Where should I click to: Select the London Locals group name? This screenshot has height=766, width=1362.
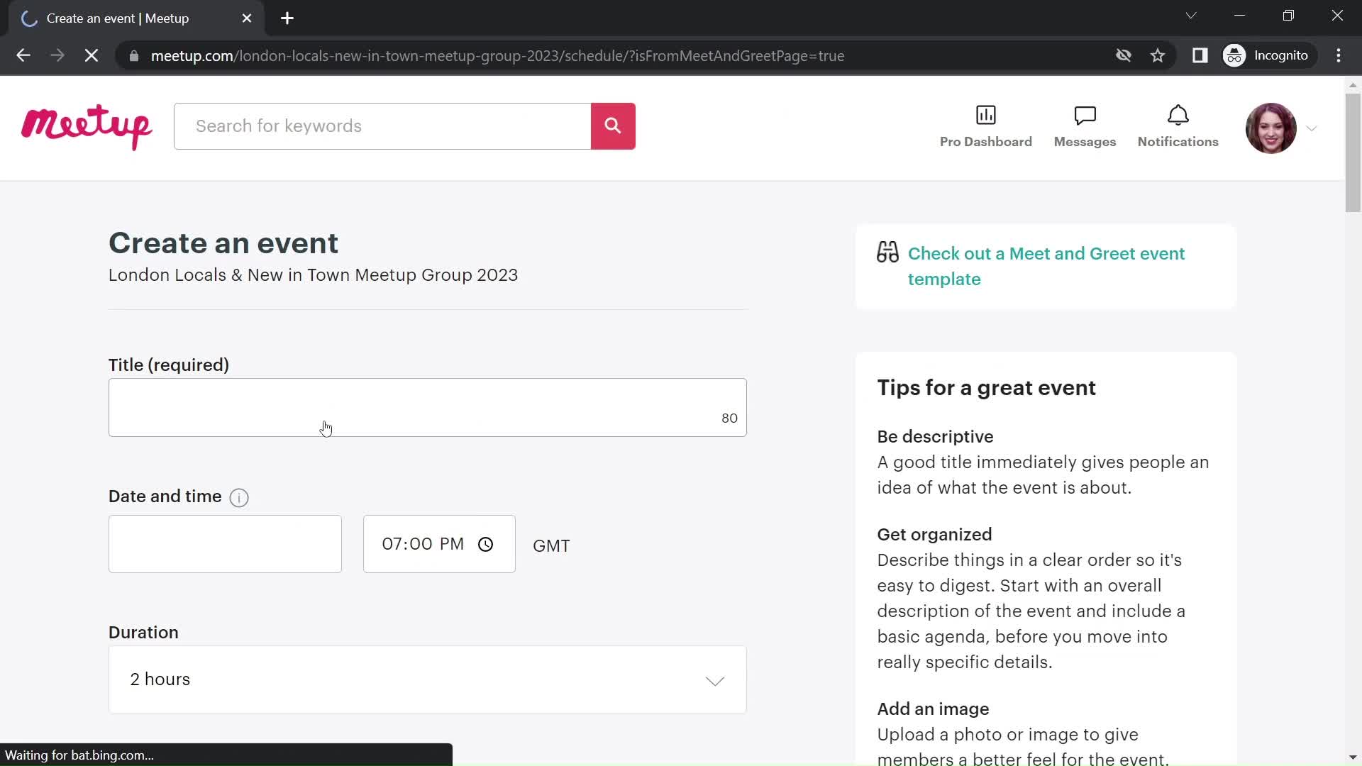click(x=312, y=275)
